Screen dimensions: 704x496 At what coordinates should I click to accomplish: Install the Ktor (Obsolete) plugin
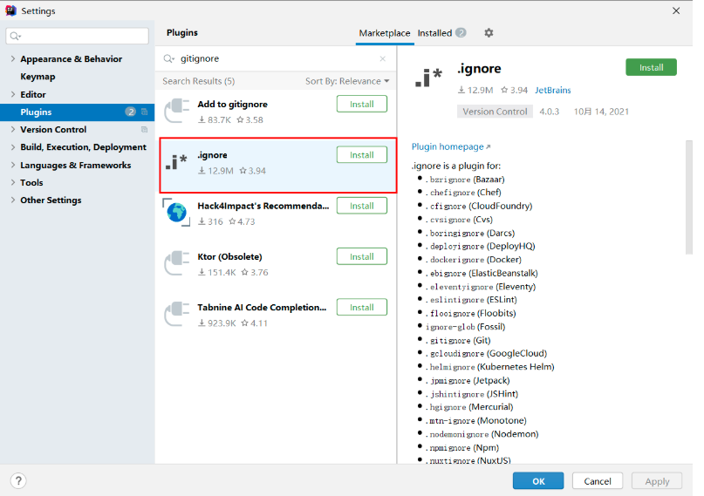(361, 256)
